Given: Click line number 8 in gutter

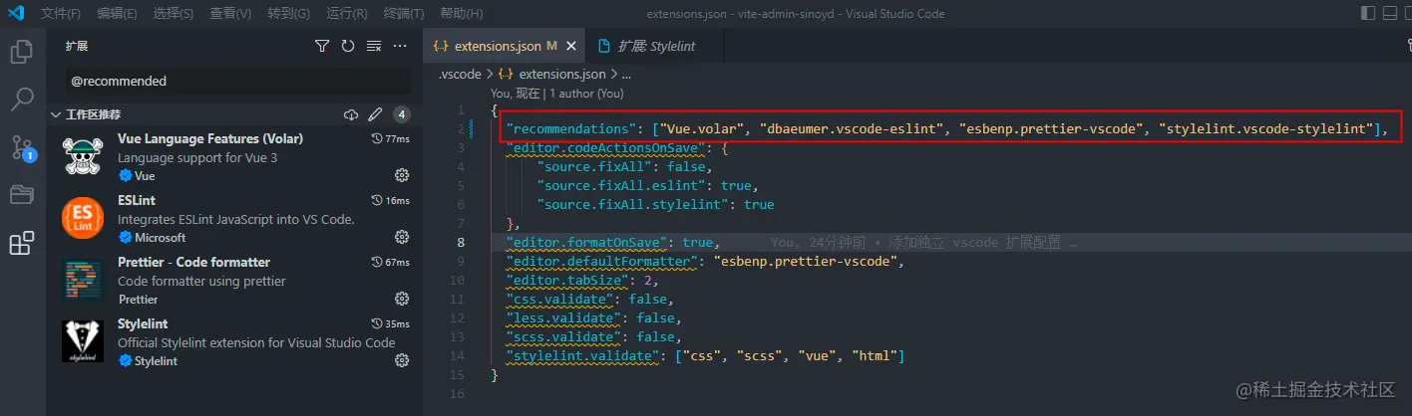Looking at the screenshot, I should [x=461, y=242].
